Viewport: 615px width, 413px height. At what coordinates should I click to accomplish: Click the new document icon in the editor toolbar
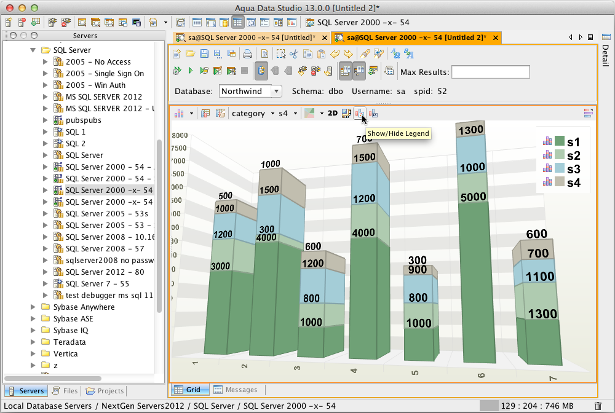click(x=177, y=53)
